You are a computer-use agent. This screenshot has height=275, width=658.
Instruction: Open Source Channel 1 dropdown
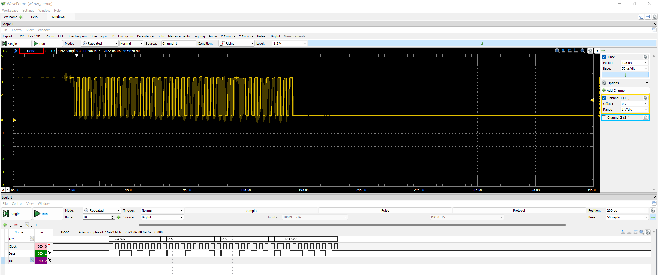tap(179, 43)
